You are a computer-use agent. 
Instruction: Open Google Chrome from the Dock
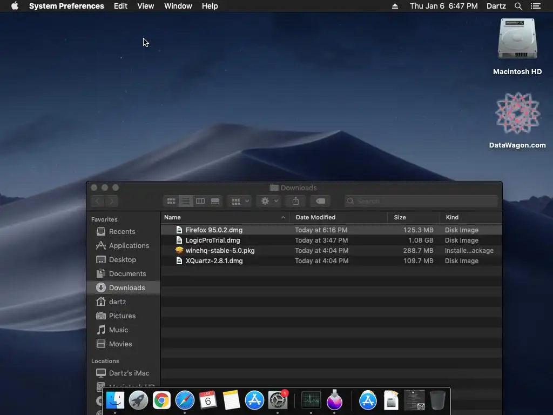pyautogui.click(x=161, y=400)
